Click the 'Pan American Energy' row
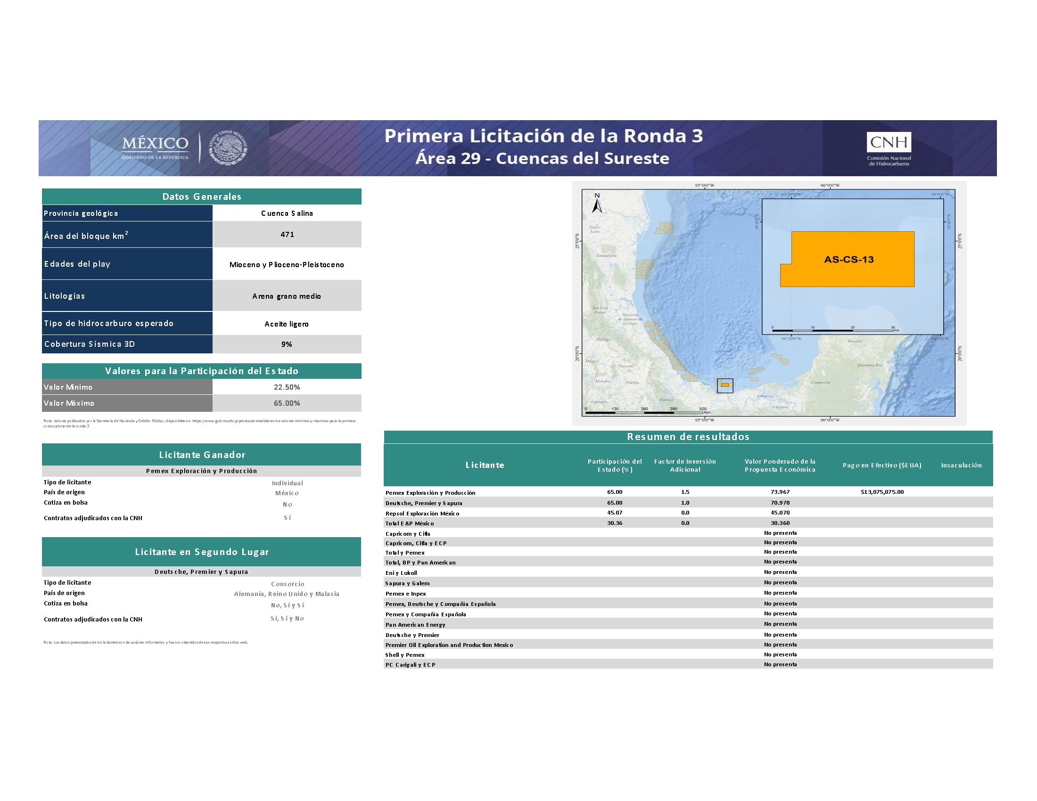This screenshot has width=1037, height=801. click(688, 624)
